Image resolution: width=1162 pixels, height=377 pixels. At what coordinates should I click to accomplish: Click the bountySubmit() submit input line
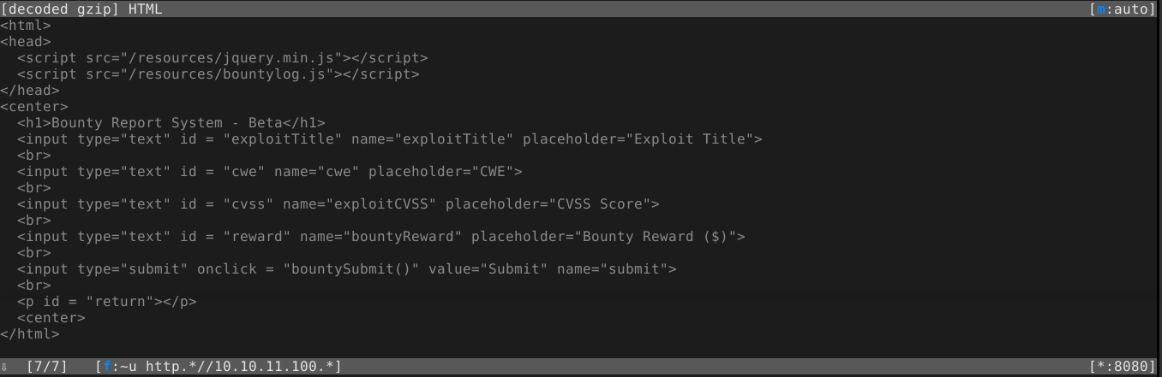[346, 269]
